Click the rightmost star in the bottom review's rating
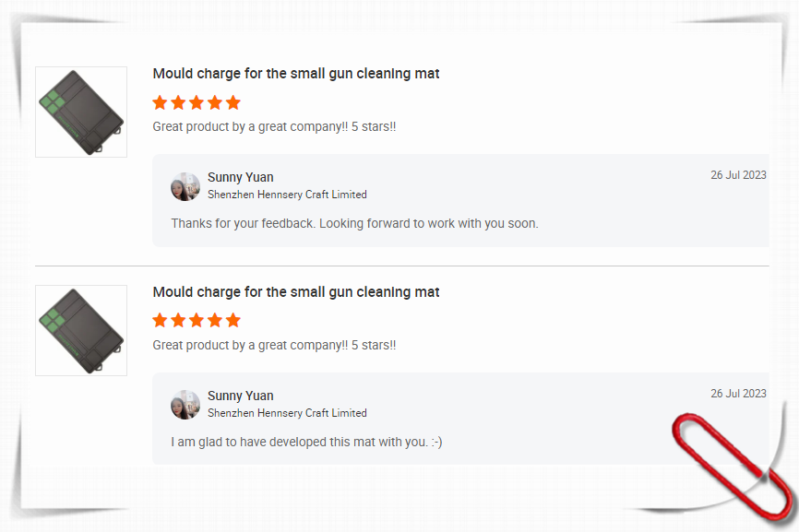 point(233,321)
